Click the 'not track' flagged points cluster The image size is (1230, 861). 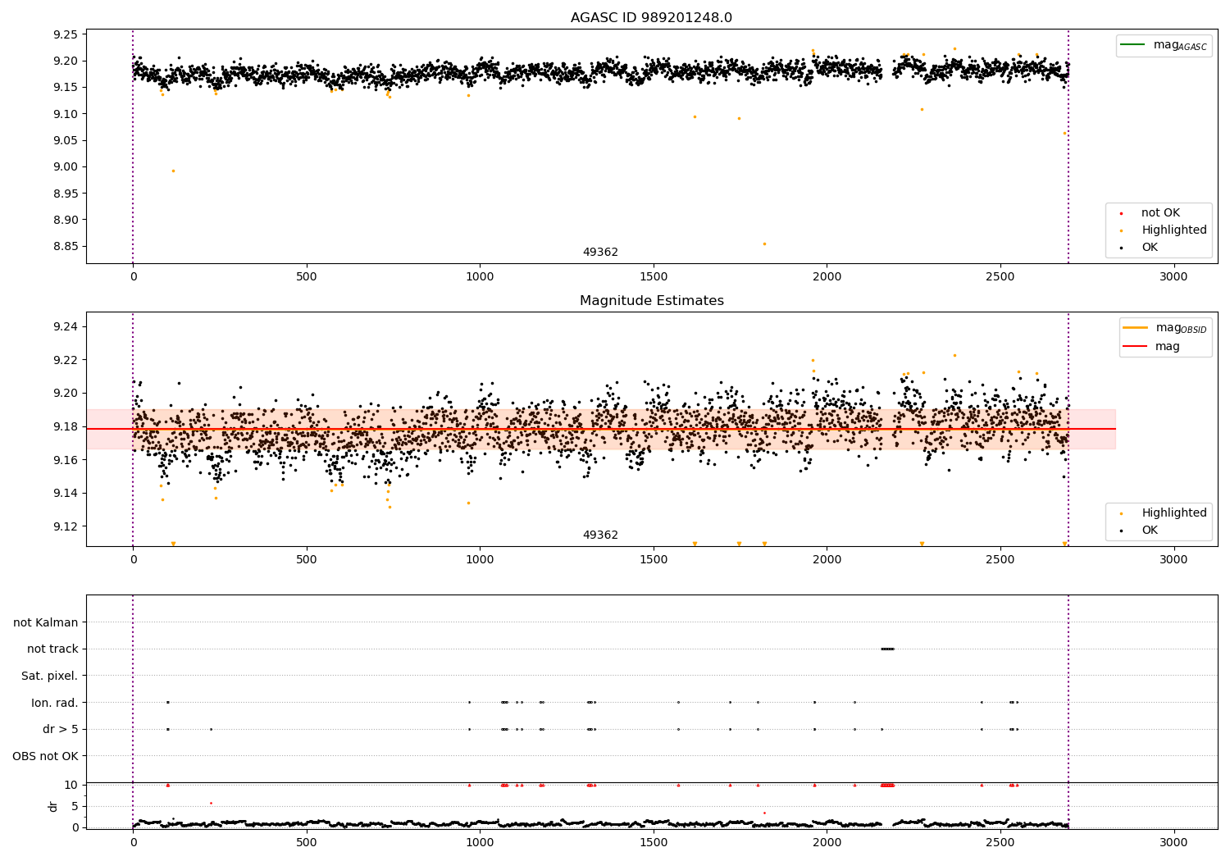tap(887, 649)
